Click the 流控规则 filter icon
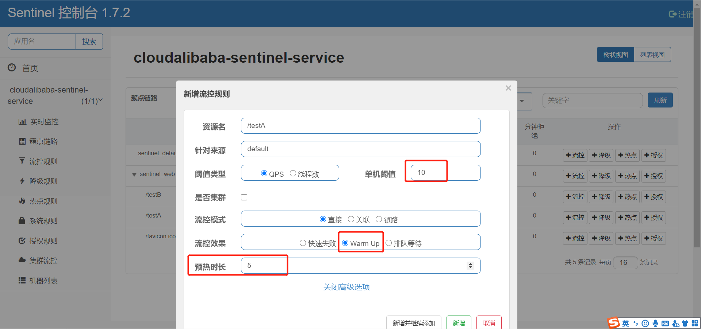Viewport: 701px width, 329px height. click(x=22, y=161)
